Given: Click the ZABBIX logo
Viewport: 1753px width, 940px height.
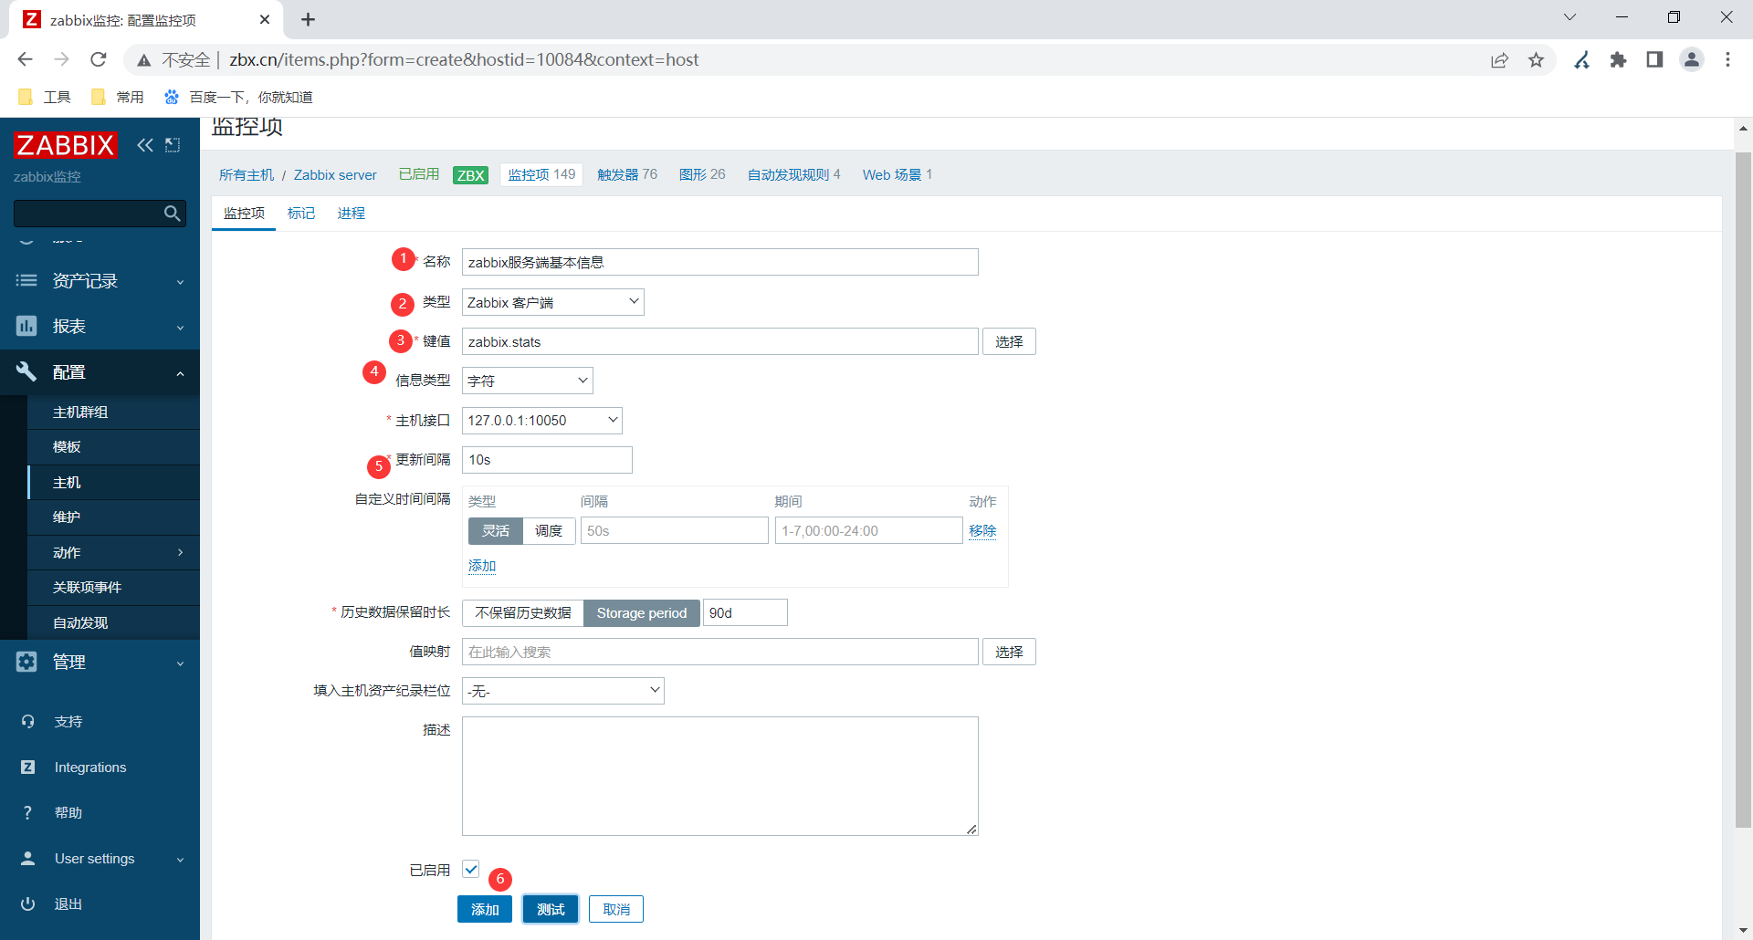Looking at the screenshot, I should click(66, 145).
